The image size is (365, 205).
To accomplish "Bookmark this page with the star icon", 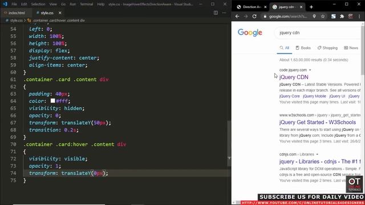I will pyautogui.click(x=323, y=17).
